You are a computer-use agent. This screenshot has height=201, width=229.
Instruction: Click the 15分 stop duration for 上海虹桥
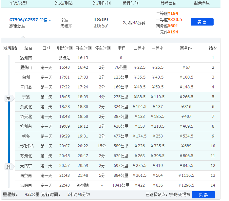click(x=102, y=146)
